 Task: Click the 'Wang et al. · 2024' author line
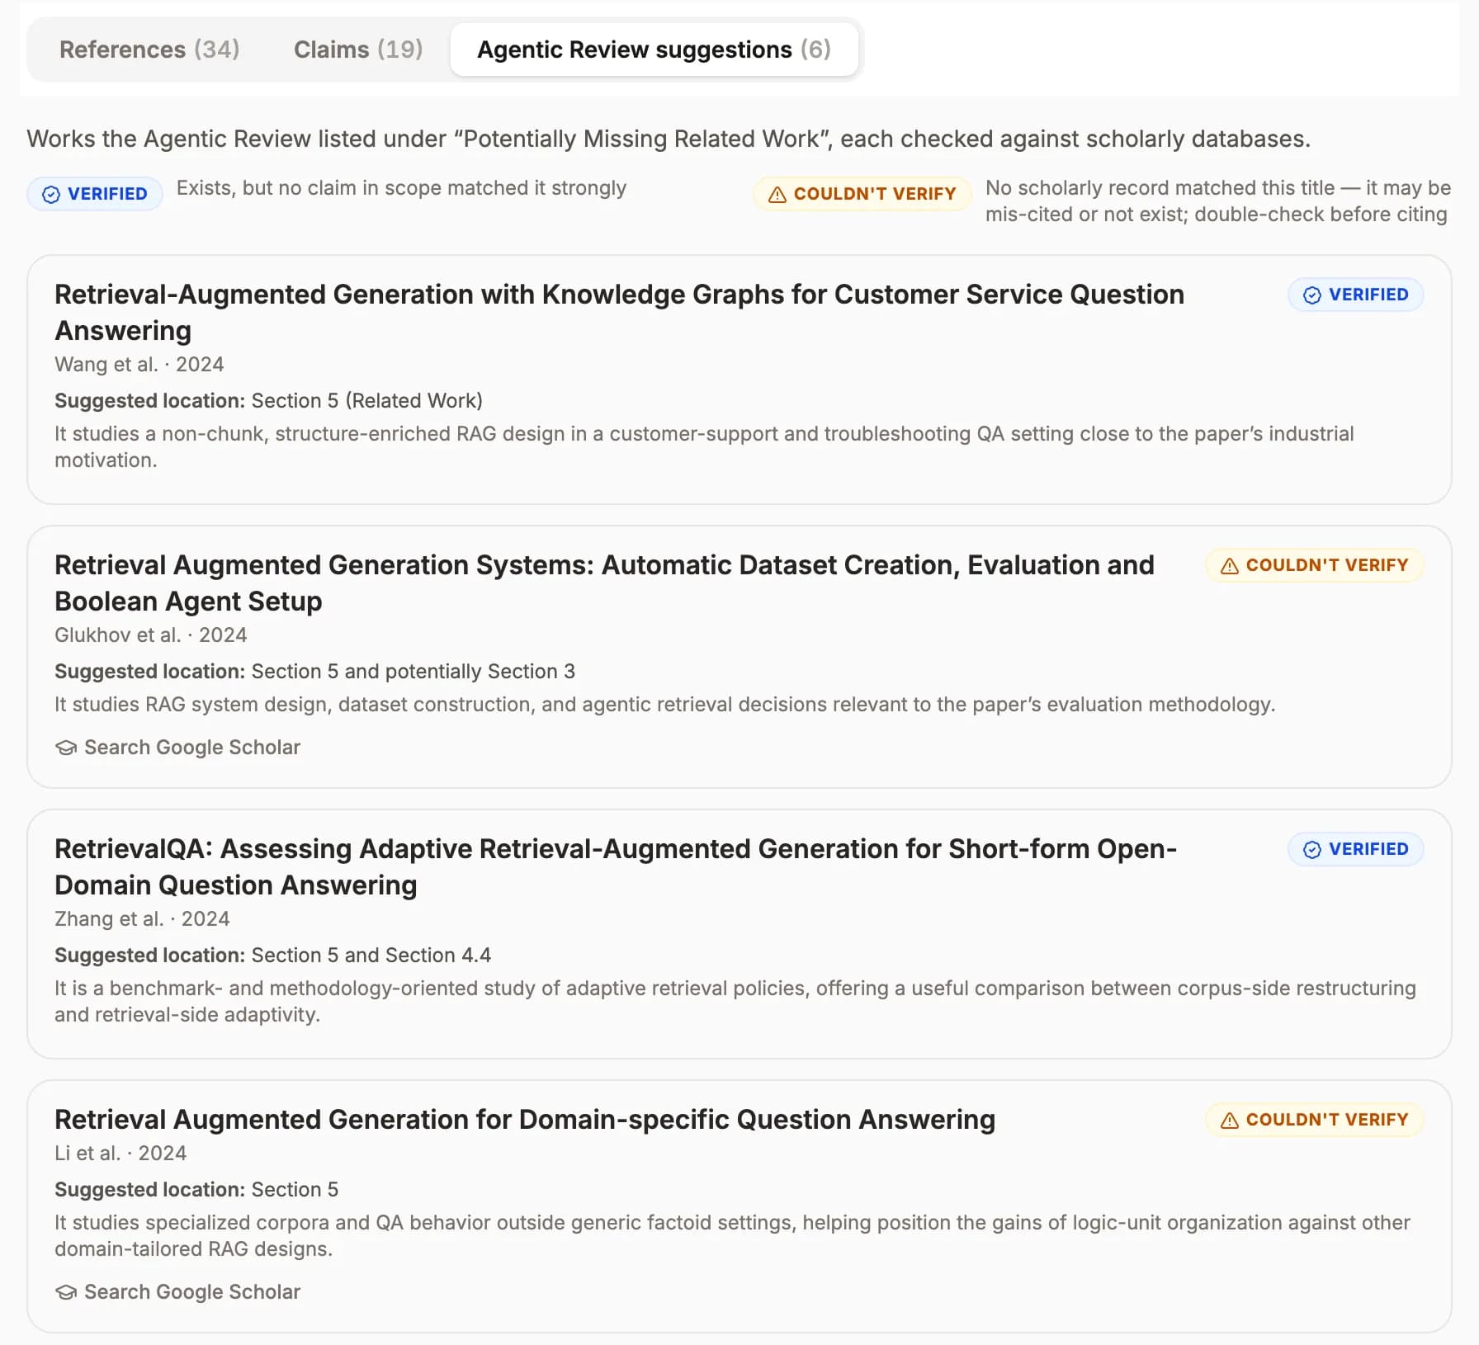click(x=139, y=365)
